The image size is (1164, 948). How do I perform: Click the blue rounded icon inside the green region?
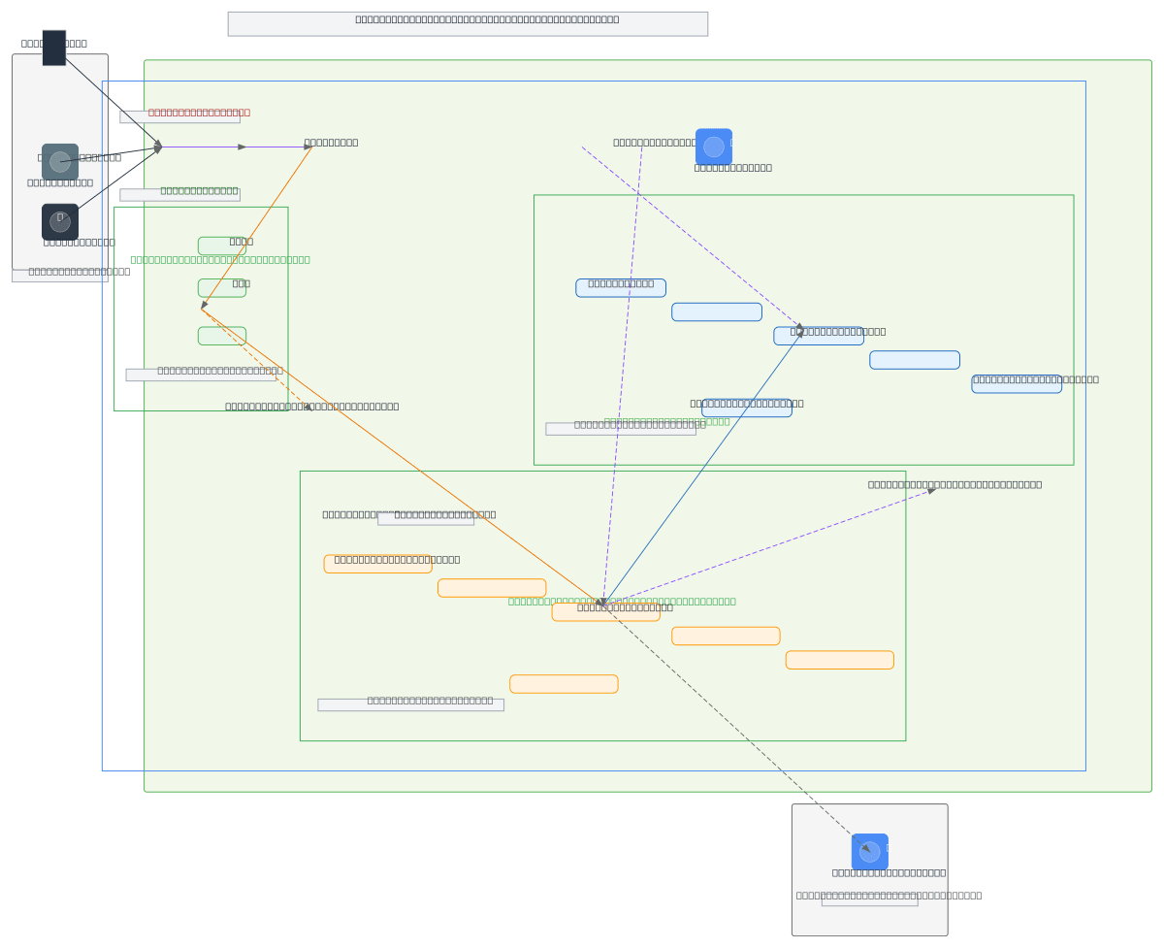(x=714, y=147)
